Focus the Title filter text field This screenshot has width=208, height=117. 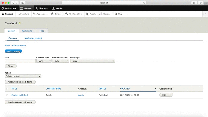point(20,61)
